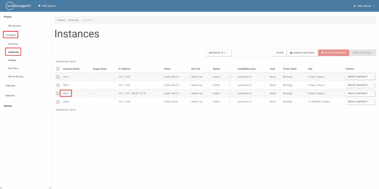Click the Launch Instance button
The height and width of the screenshot is (189, 379).
(x=302, y=53)
